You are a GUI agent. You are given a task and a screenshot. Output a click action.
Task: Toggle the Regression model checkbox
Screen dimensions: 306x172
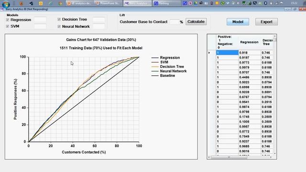pyautogui.click(x=8, y=20)
